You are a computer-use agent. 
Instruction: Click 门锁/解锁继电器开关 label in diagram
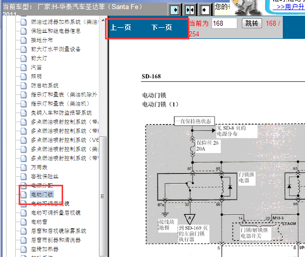(x=255, y=233)
